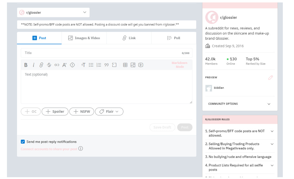Insert a numbered list

(99, 65)
